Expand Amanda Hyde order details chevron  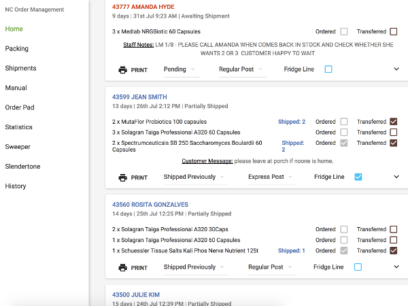pos(396,69)
